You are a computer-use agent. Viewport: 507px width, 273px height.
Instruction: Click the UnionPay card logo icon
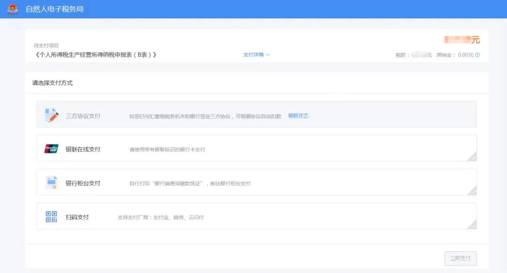(x=51, y=149)
